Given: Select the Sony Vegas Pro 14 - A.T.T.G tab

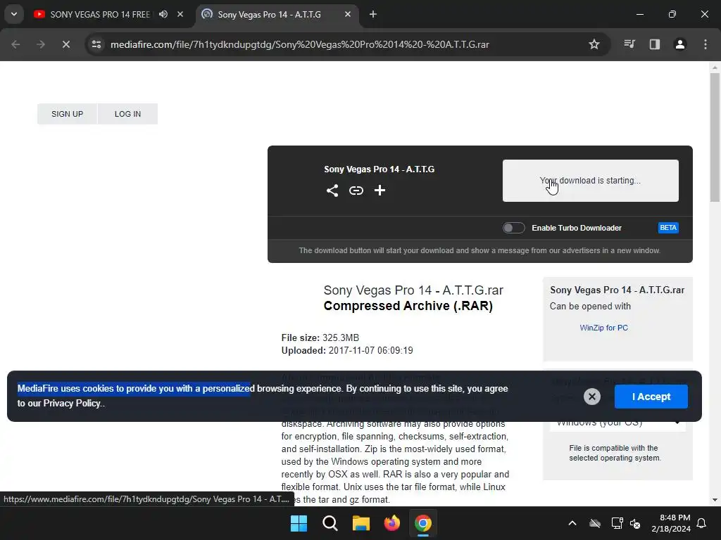Looking at the screenshot, I should tap(269, 15).
